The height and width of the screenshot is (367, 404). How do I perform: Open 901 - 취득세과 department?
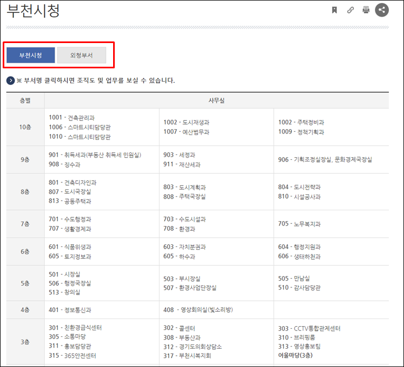pos(95,155)
